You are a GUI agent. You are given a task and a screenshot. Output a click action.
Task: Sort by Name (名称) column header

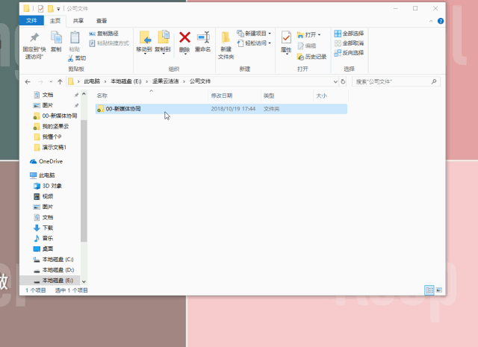(x=152, y=96)
